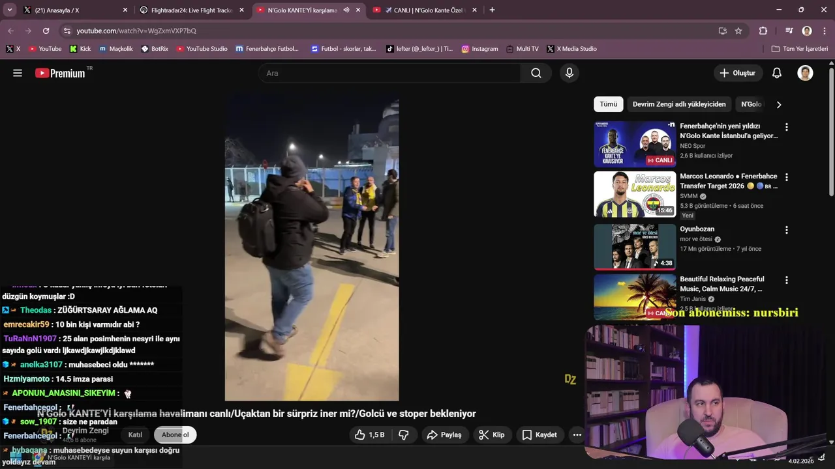Switch to the Flightradar24 tab
This screenshot has height=469, width=835.
pos(192,10)
